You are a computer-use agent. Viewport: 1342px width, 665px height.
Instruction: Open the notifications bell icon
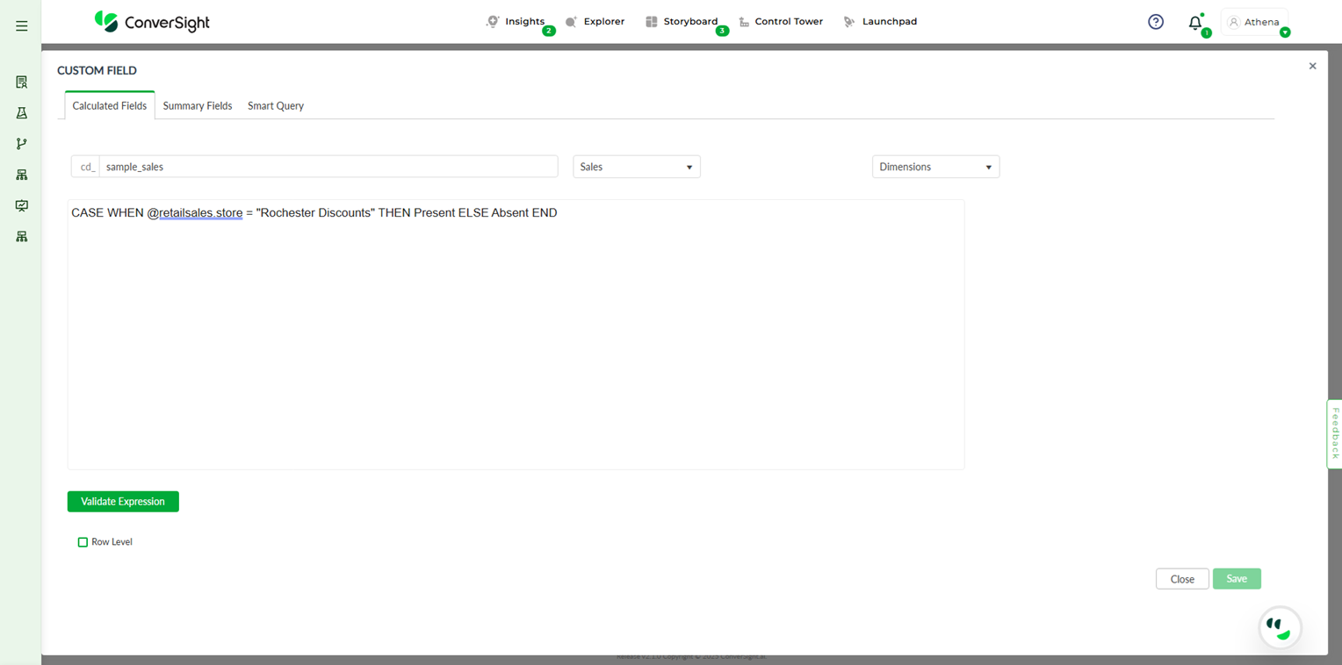point(1195,24)
